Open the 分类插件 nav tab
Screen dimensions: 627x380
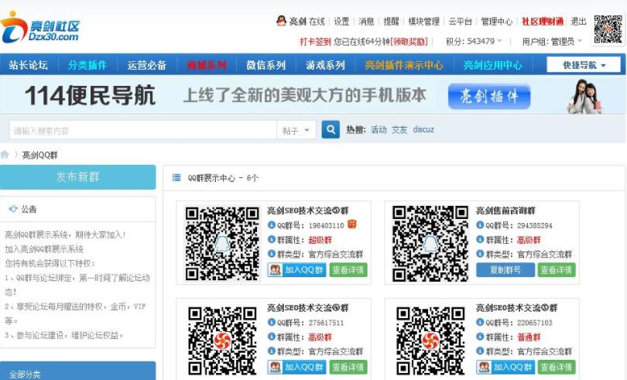pyautogui.click(x=87, y=65)
